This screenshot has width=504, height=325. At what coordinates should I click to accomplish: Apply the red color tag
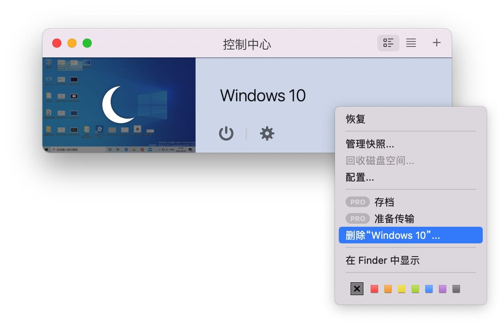374,289
